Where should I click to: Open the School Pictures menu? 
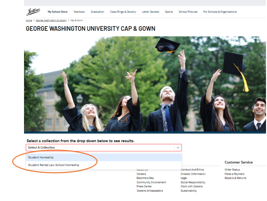coord(188,12)
